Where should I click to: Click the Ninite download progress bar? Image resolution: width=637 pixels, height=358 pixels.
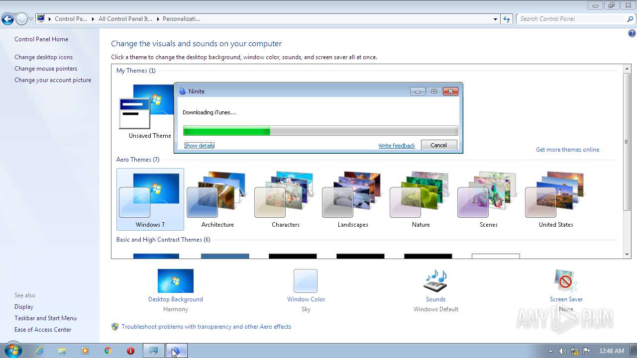click(320, 131)
